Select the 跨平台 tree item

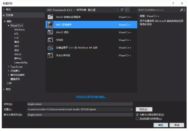pos(18,58)
